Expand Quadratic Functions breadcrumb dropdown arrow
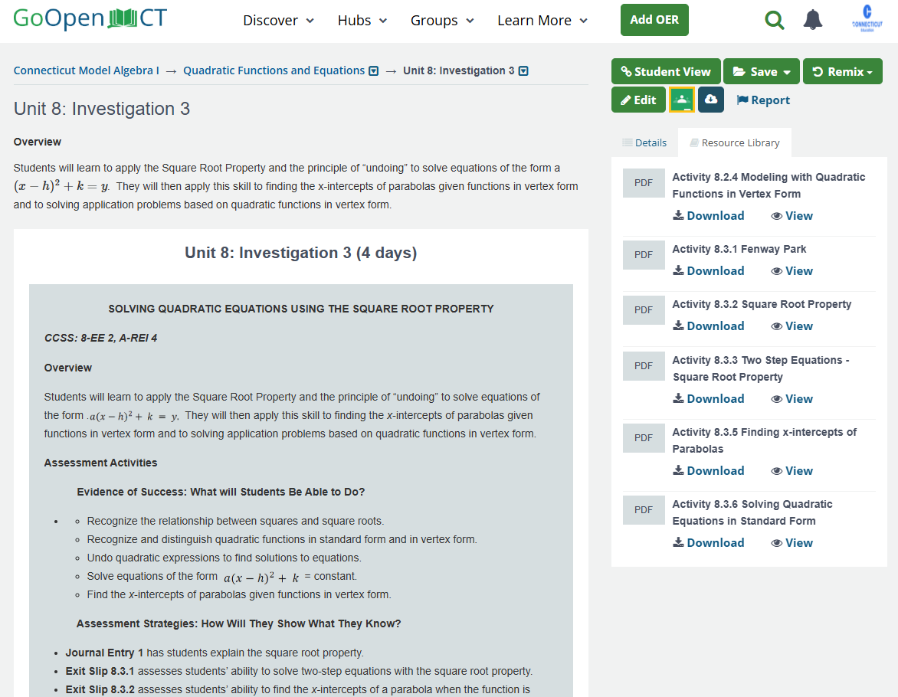Image resolution: width=898 pixels, height=697 pixels. [x=374, y=71]
